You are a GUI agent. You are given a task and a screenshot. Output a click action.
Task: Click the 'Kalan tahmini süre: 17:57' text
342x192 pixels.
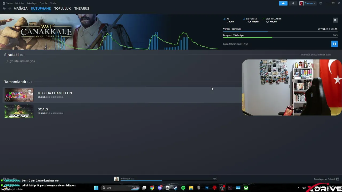point(235,44)
